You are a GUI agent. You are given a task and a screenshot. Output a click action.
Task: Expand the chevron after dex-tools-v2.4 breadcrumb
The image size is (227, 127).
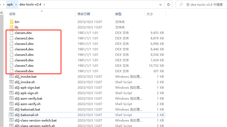click(x=44, y=5)
